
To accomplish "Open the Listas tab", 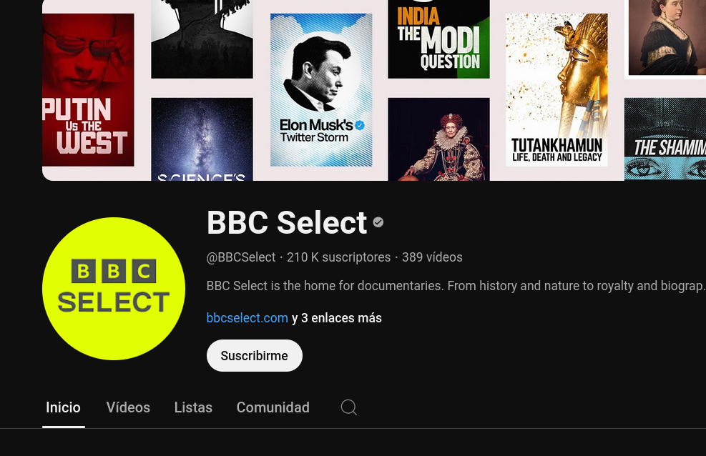I will 193,407.
